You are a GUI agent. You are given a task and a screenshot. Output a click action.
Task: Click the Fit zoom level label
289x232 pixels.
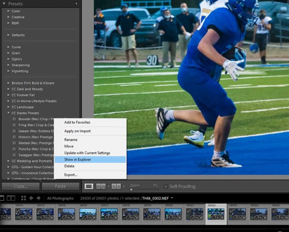point(156,185)
